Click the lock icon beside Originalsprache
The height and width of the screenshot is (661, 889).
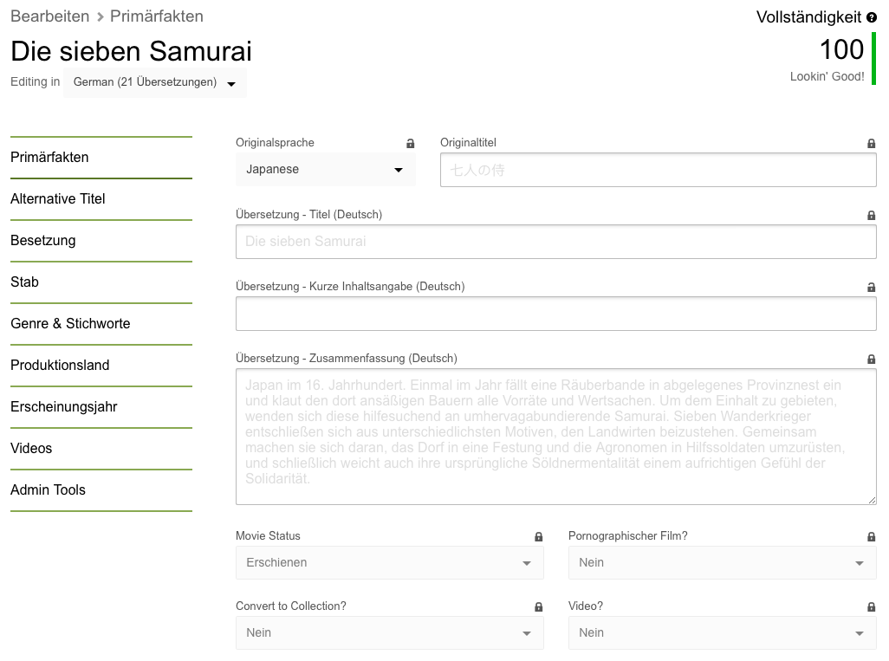(x=411, y=144)
